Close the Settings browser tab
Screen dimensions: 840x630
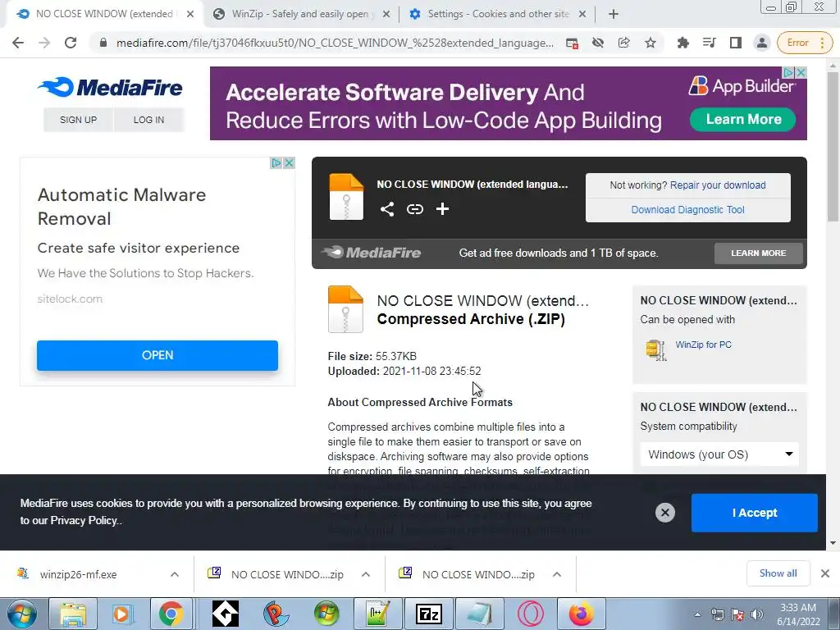[582, 15]
